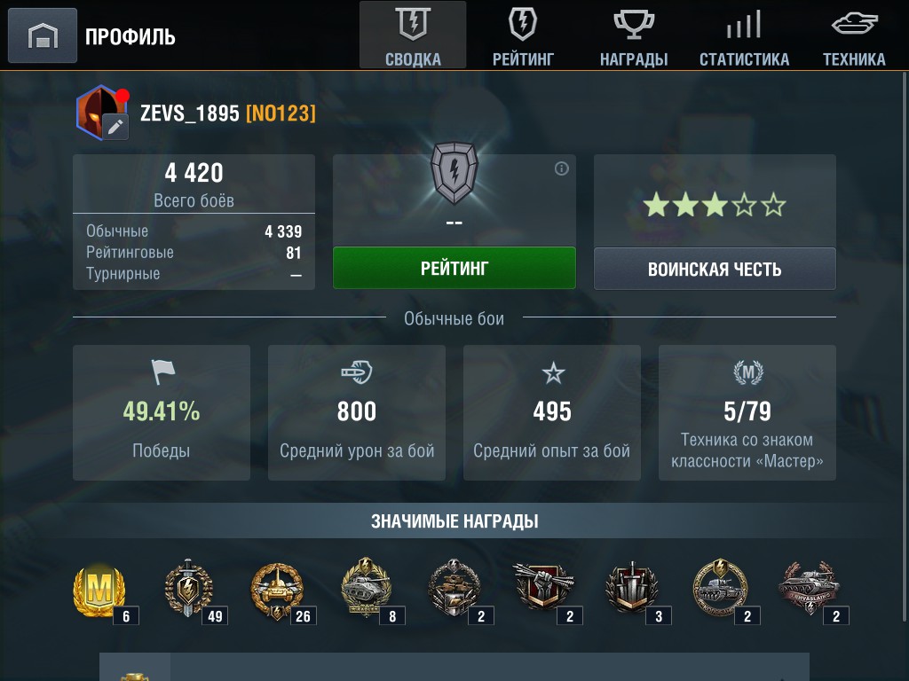The height and width of the screenshot is (681, 909).
Task: Return to garage via home icon
Action: 43,35
